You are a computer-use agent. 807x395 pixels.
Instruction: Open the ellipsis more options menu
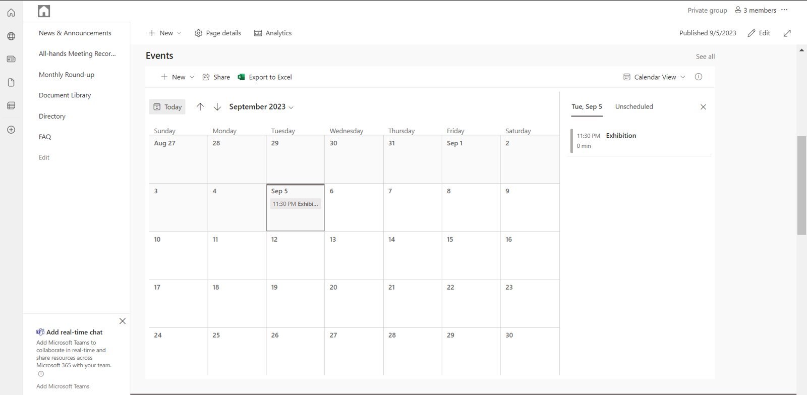(x=784, y=10)
